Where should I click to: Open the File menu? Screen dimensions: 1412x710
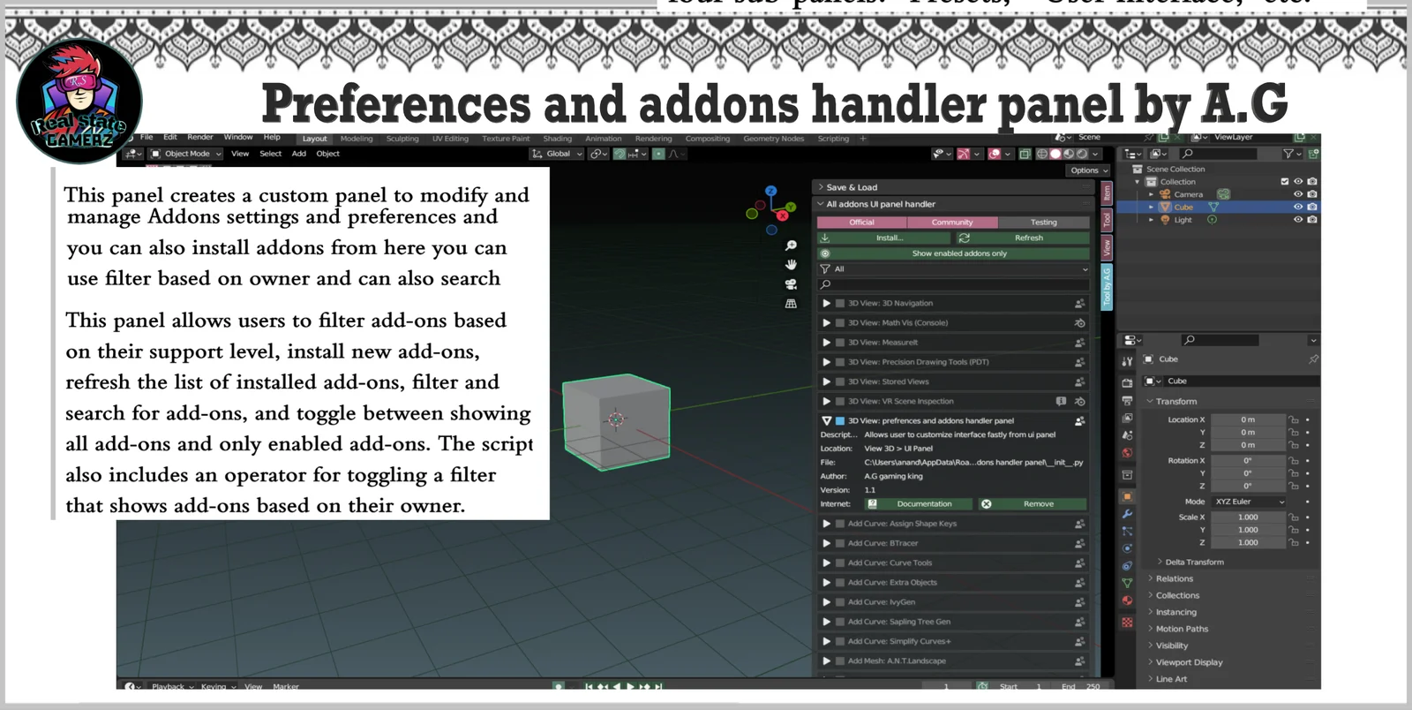pos(146,138)
